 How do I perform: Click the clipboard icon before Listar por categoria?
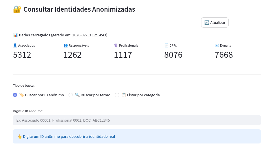pyautogui.click(x=124, y=95)
